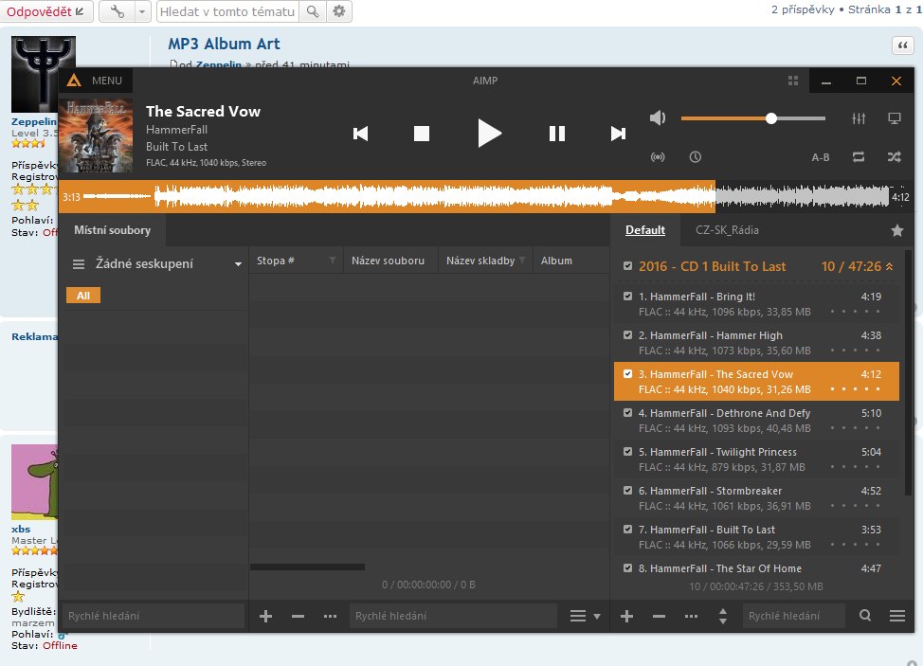This screenshot has width=923, height=666.
Task: Uncheck track 3 The Sacred Vow
Action: (627, 374)
